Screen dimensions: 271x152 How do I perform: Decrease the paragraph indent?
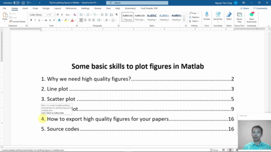point(102,15)
